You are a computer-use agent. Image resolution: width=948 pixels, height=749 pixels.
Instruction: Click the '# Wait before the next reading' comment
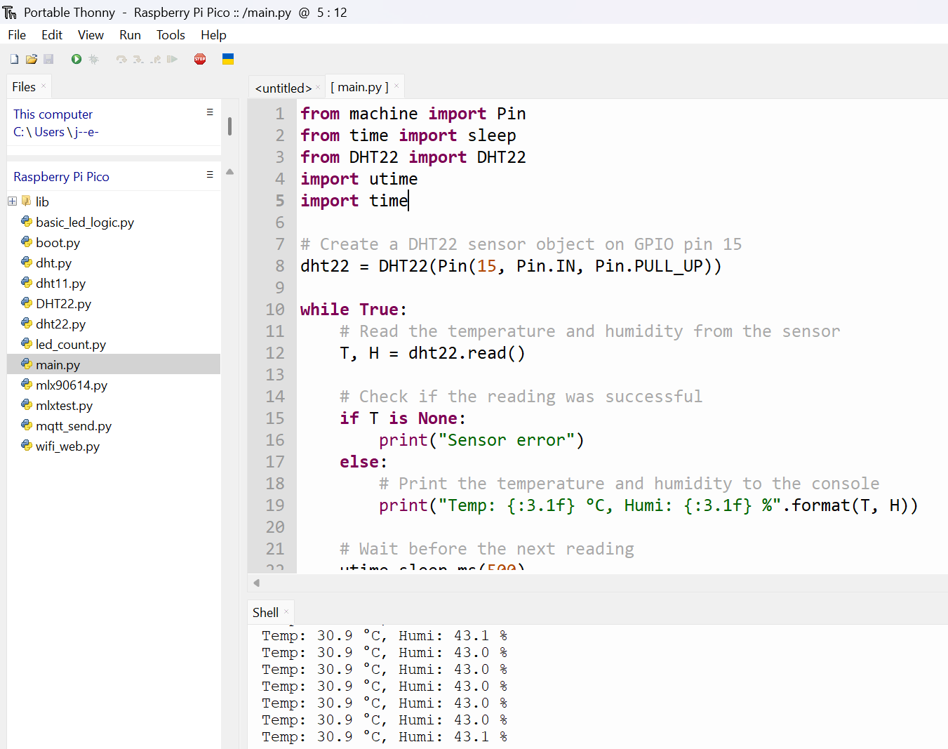(x=487, y=549)
